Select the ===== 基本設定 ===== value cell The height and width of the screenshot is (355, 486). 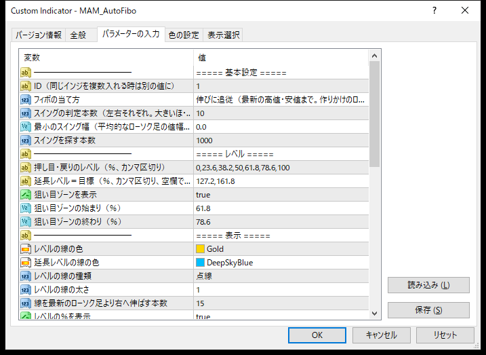[x=281, y=73]
